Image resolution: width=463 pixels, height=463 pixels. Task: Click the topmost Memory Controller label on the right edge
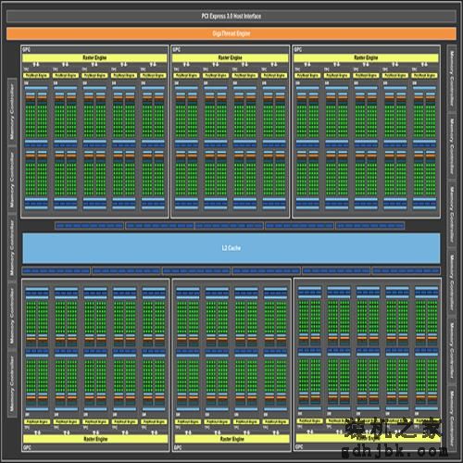tap(452, 78)
